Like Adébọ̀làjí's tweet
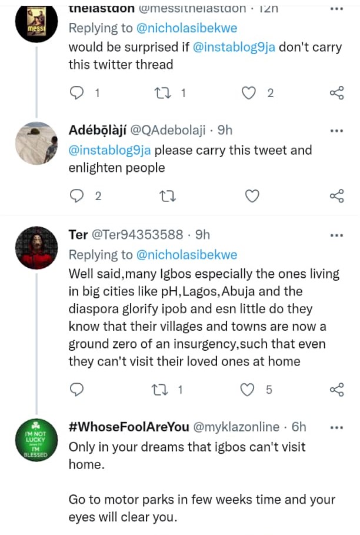The height and width of the screenshot is (535, 360). [x=252, y=196]
